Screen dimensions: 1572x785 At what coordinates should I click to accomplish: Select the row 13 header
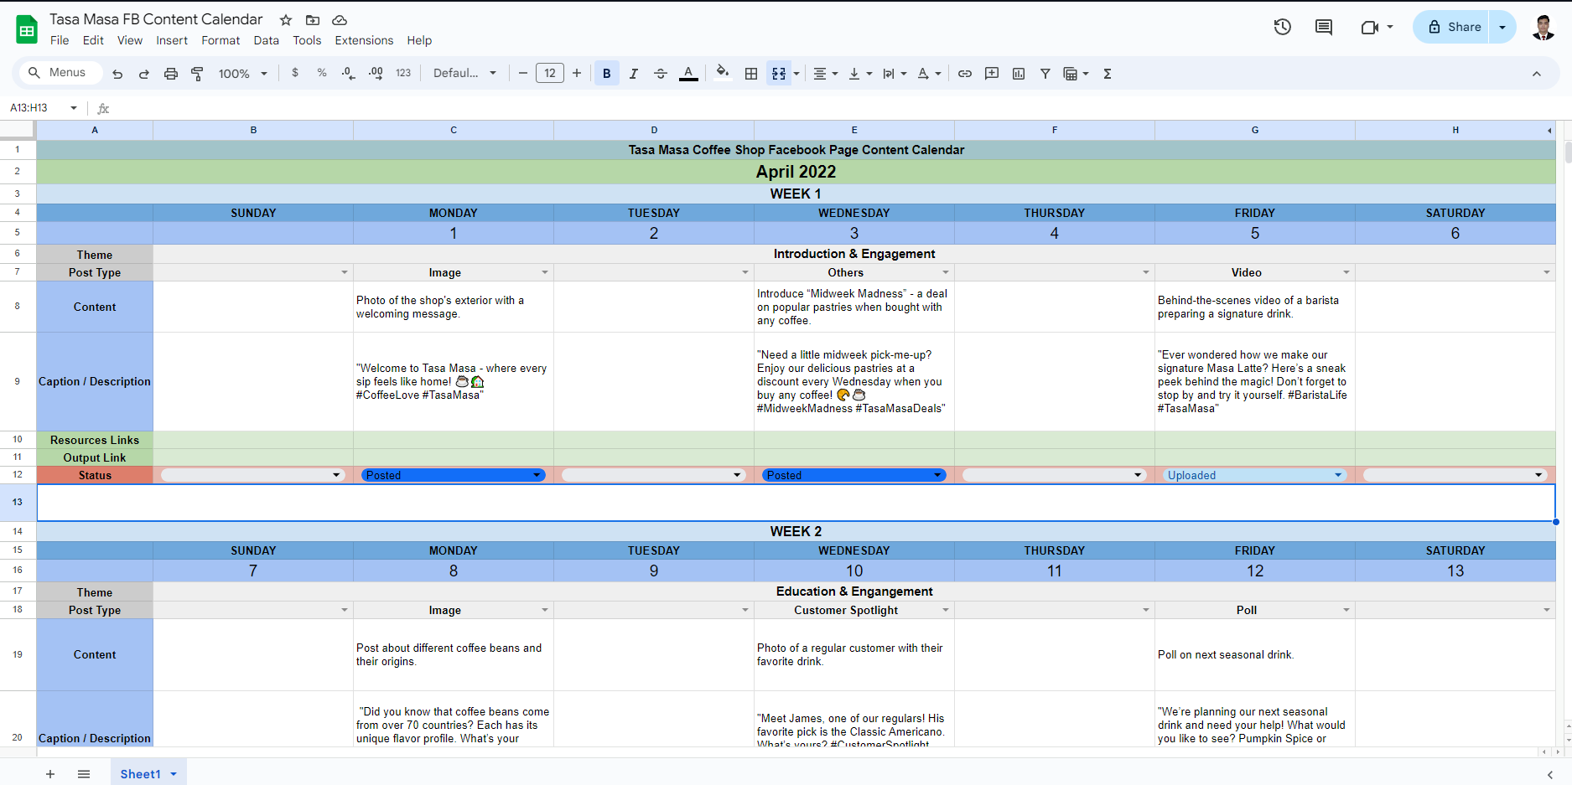coord(18,502)
